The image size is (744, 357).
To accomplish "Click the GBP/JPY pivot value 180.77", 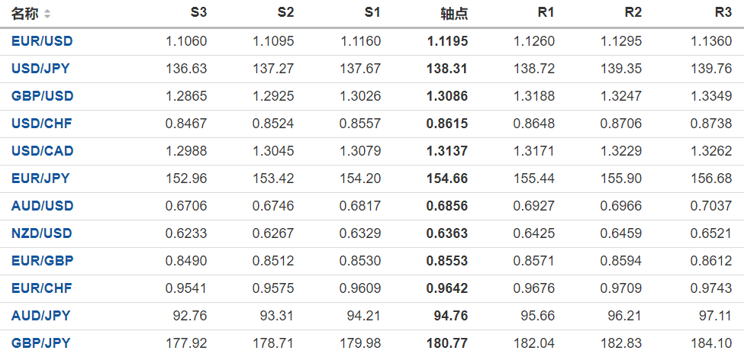I will tap(449, 343).
